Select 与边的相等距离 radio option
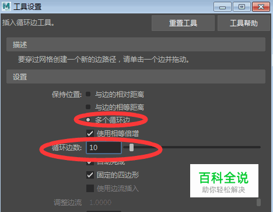The image size is (273, 212). pyautogui.click(x=88, y=107)
